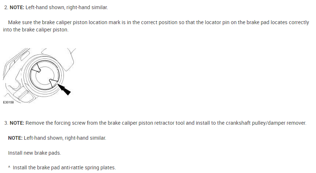The width and height of the screenshot is (316, 173).
Task: Click the step 3 number
Action: click(6, 123)
